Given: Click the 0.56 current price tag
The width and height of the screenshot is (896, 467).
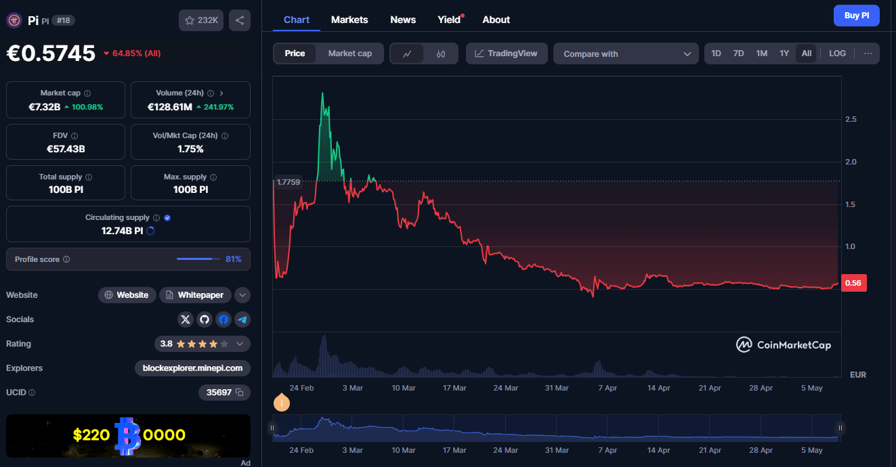Looking at the screenshot, I should [853, 283].
